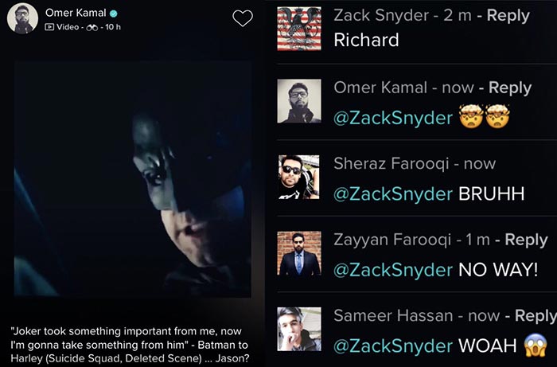Viewport: 557px width, 367px height.
Task: Reply to Omer Kamal's emoji comment
Action: tap(510, 88)
